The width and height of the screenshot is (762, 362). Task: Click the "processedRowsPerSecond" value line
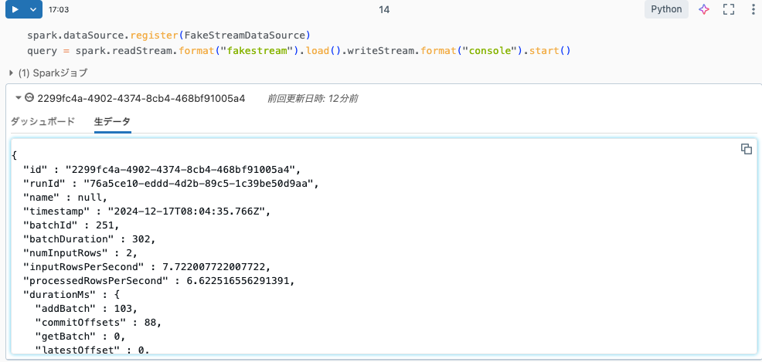pos(159,281)
